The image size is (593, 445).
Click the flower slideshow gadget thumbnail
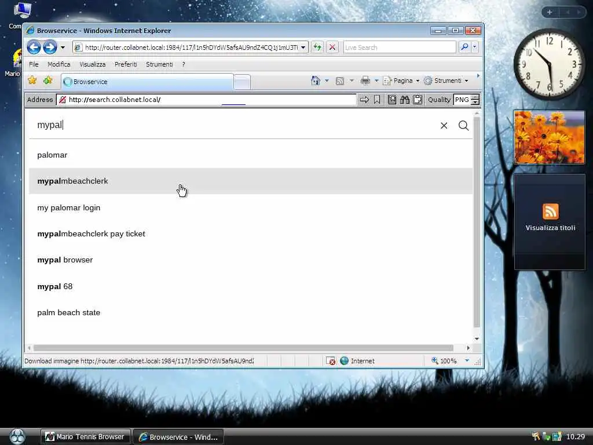click(x=549, y=137)
